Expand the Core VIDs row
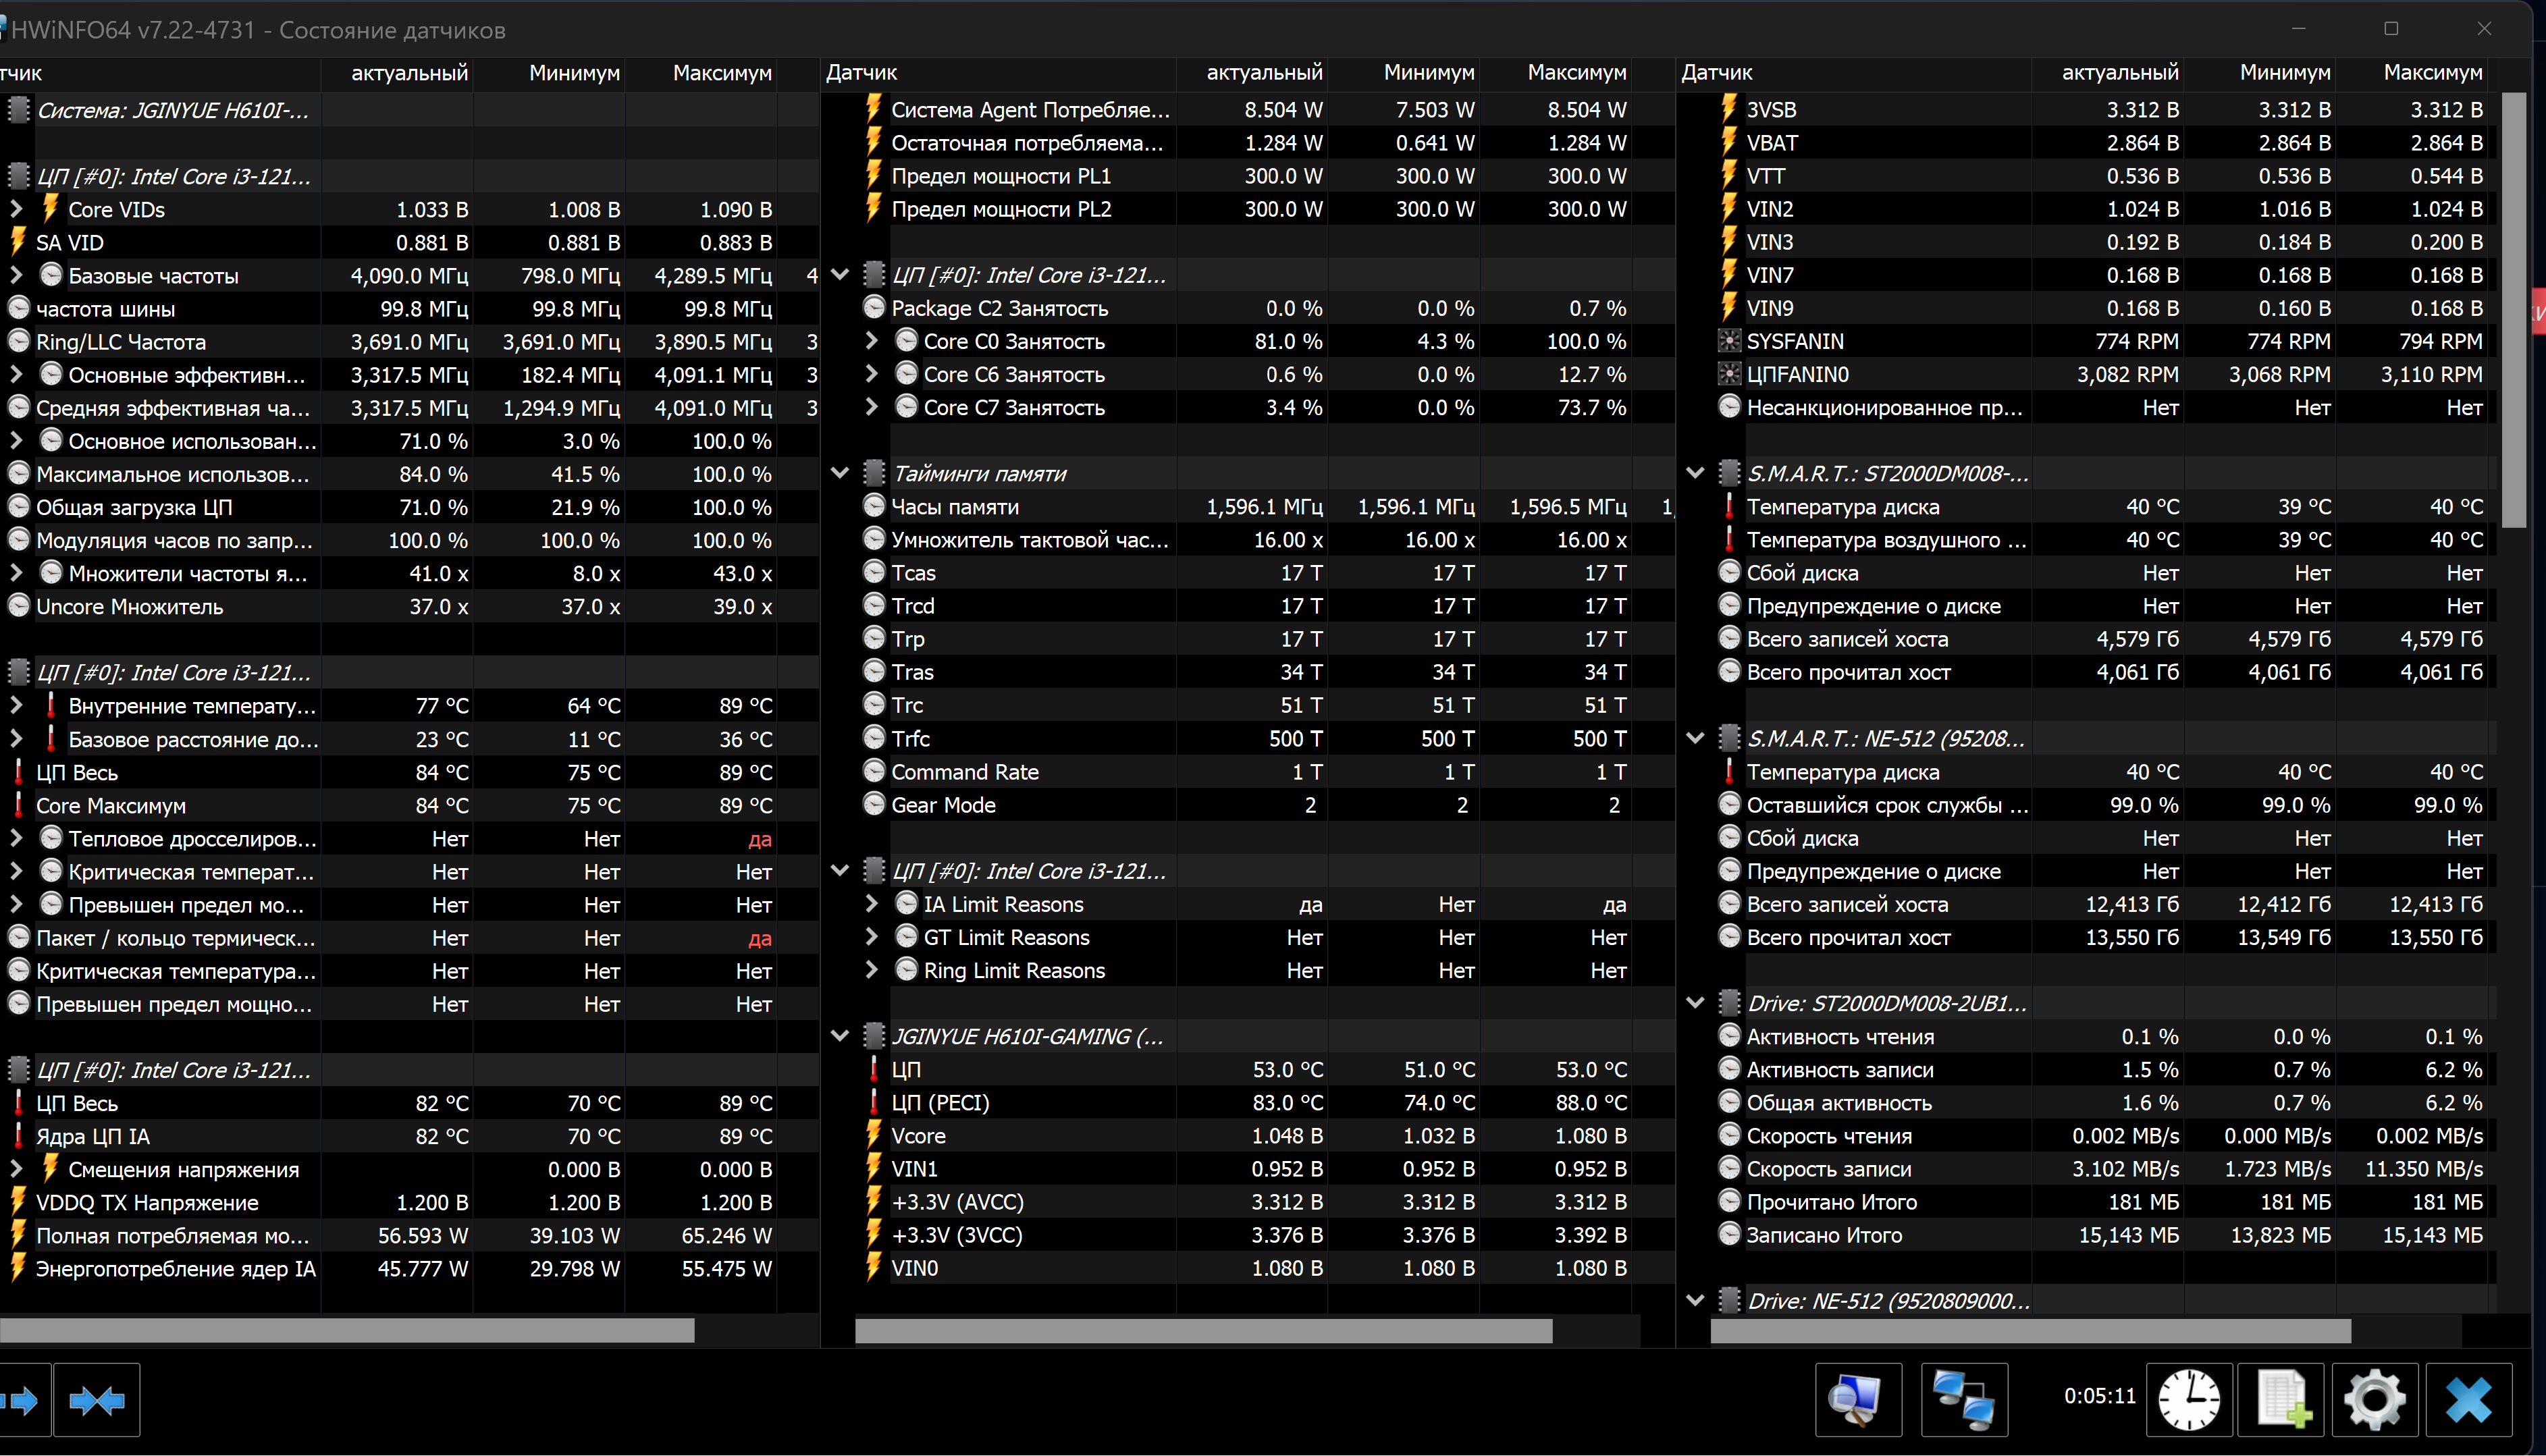This screenshot has height=1456, width=2546. click(16, 210)
